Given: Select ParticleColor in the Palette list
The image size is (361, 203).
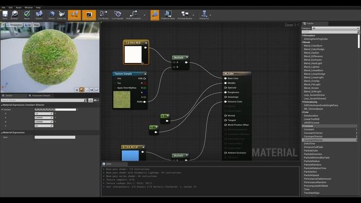Looking at the screenshot, I should coord(311,151).
